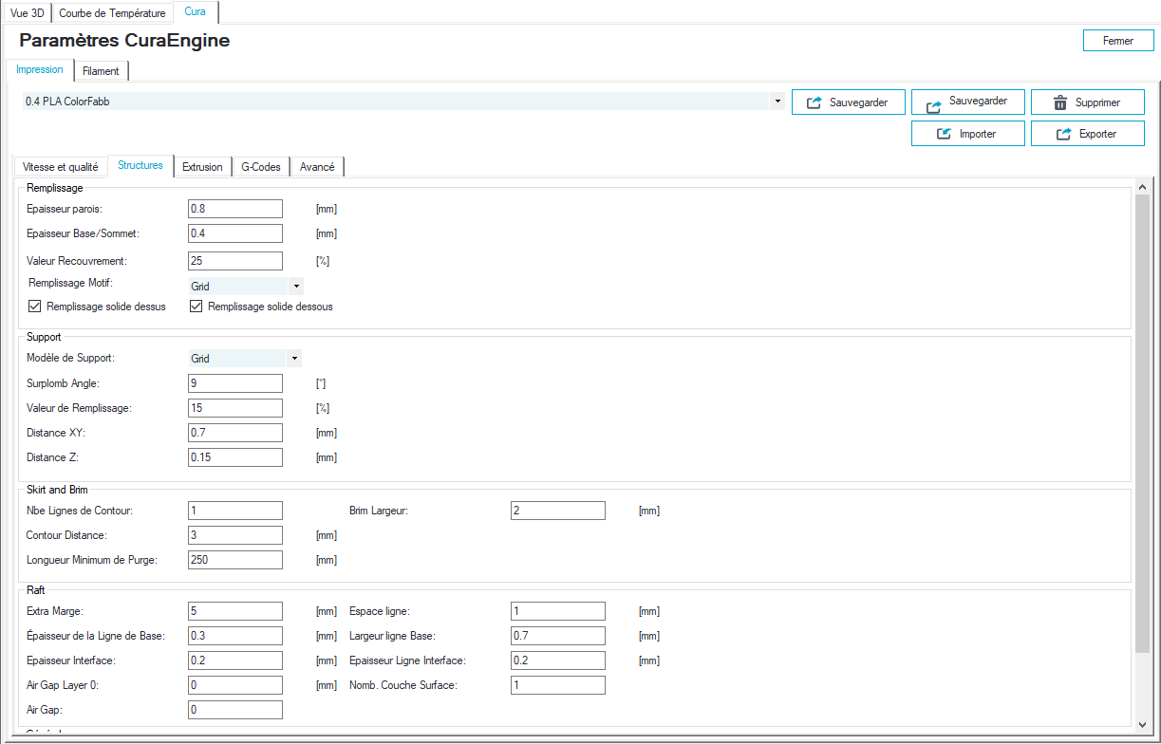Click the Espace ligne field

point(558,611)
